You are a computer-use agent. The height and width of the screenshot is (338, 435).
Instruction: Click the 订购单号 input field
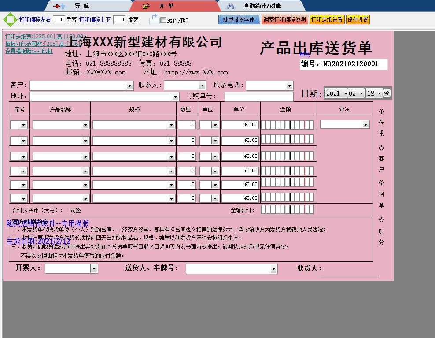click(258, 97)
